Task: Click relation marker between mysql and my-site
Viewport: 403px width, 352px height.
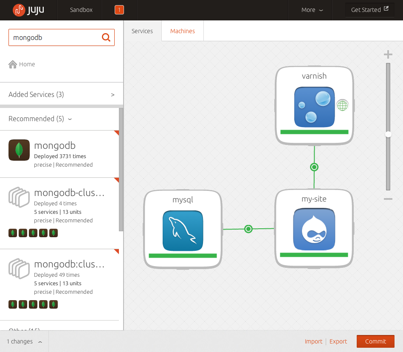Action: [248, 229]
